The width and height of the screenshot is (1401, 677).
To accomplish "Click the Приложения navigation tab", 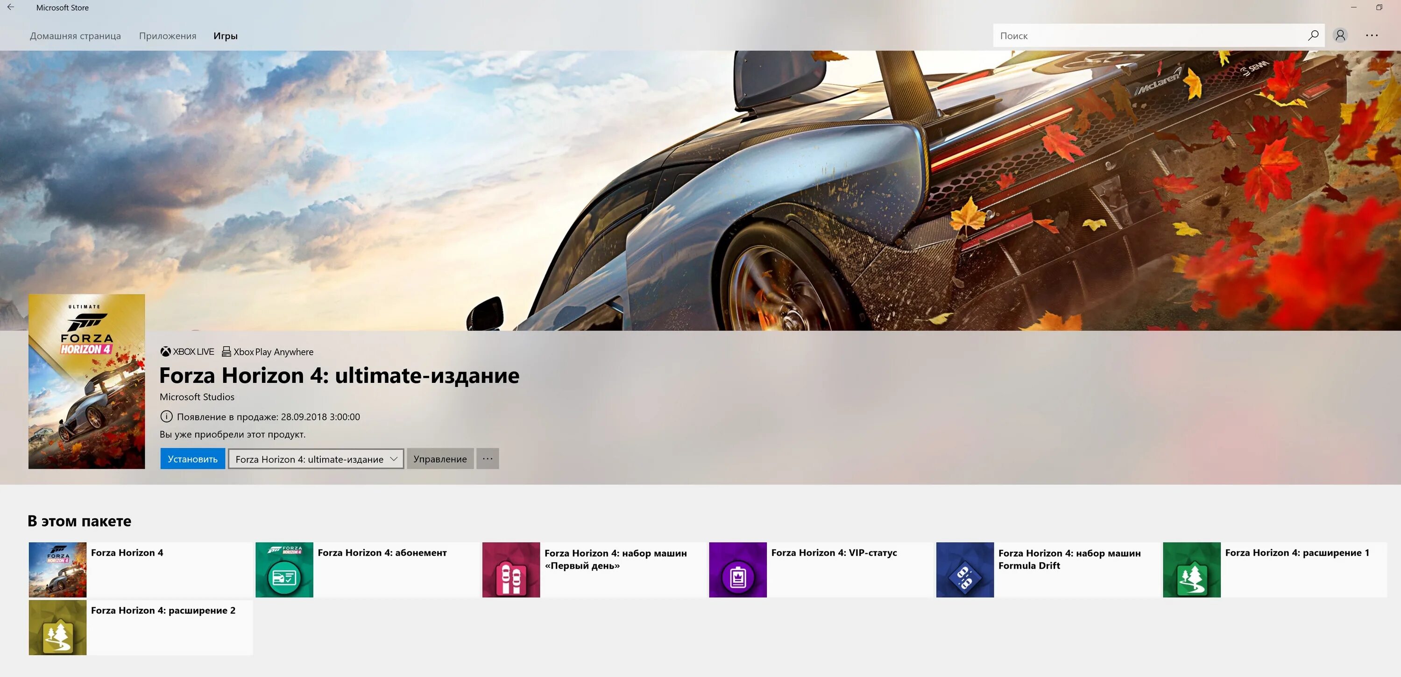I will [x=167, y=35].
